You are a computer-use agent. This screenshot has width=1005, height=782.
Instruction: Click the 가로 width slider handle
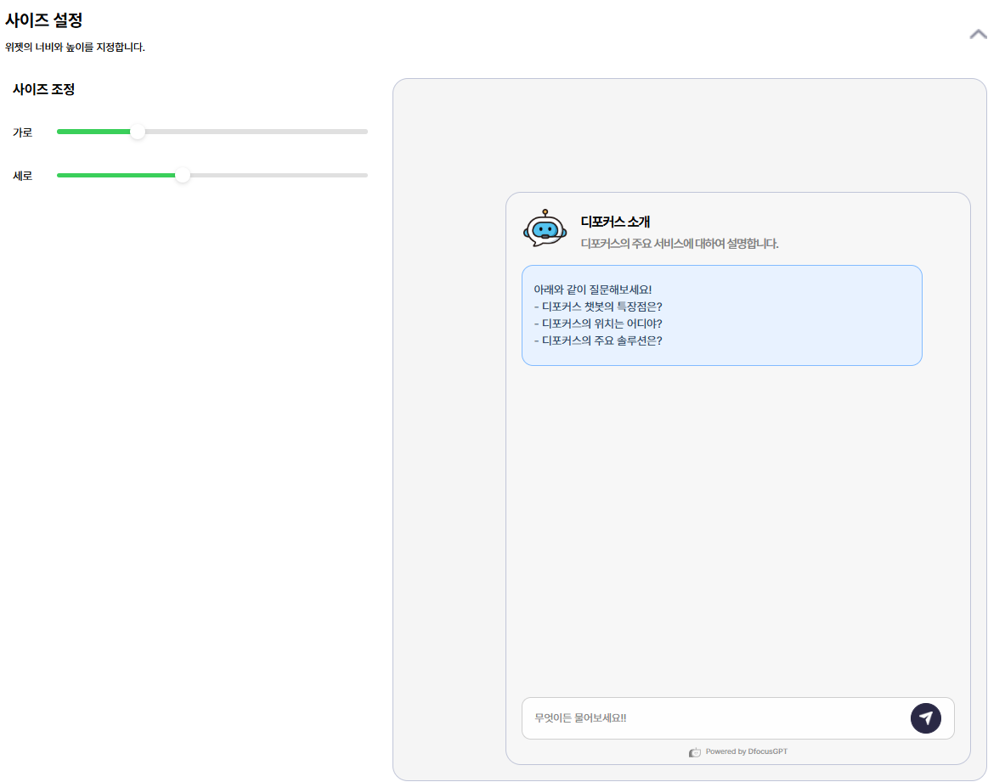click(138, 132)
